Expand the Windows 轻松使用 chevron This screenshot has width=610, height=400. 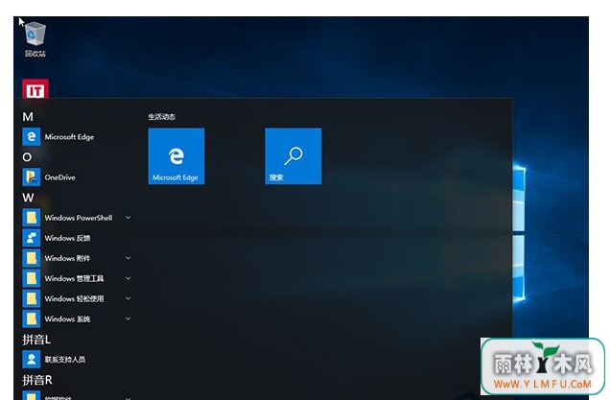pos(128,298)
